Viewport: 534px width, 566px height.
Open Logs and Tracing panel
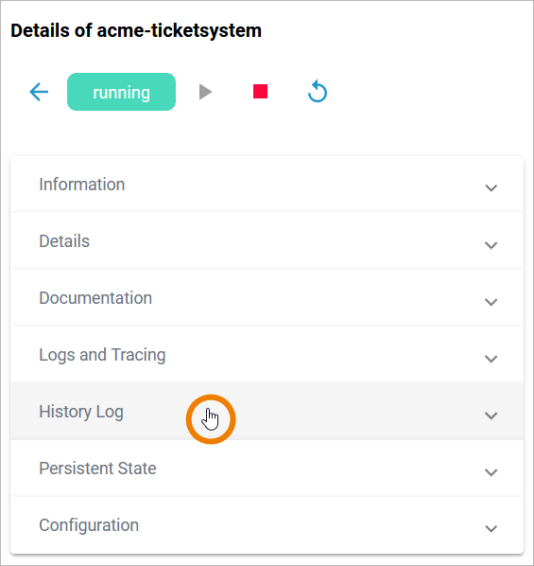(267, 355)
